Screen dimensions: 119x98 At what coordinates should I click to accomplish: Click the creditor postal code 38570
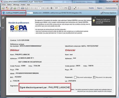click(78, 66)
